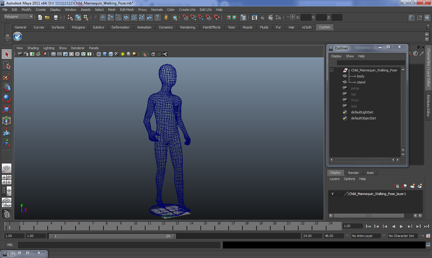Play animation backwards
This screenshot has height=258, width=432.
(393, 226)
